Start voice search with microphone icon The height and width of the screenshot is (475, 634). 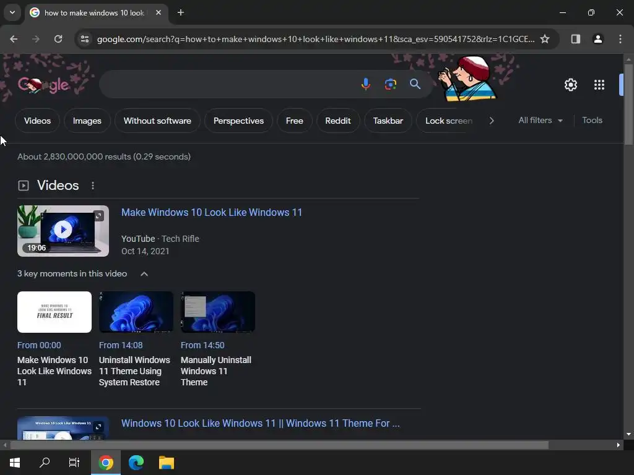pos(365,84)
